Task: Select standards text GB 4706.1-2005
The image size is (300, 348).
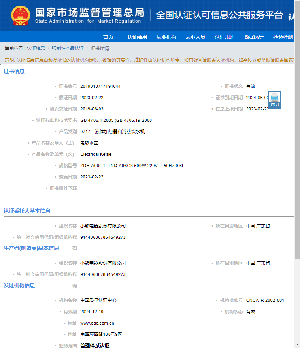Action: click(97, 120)
